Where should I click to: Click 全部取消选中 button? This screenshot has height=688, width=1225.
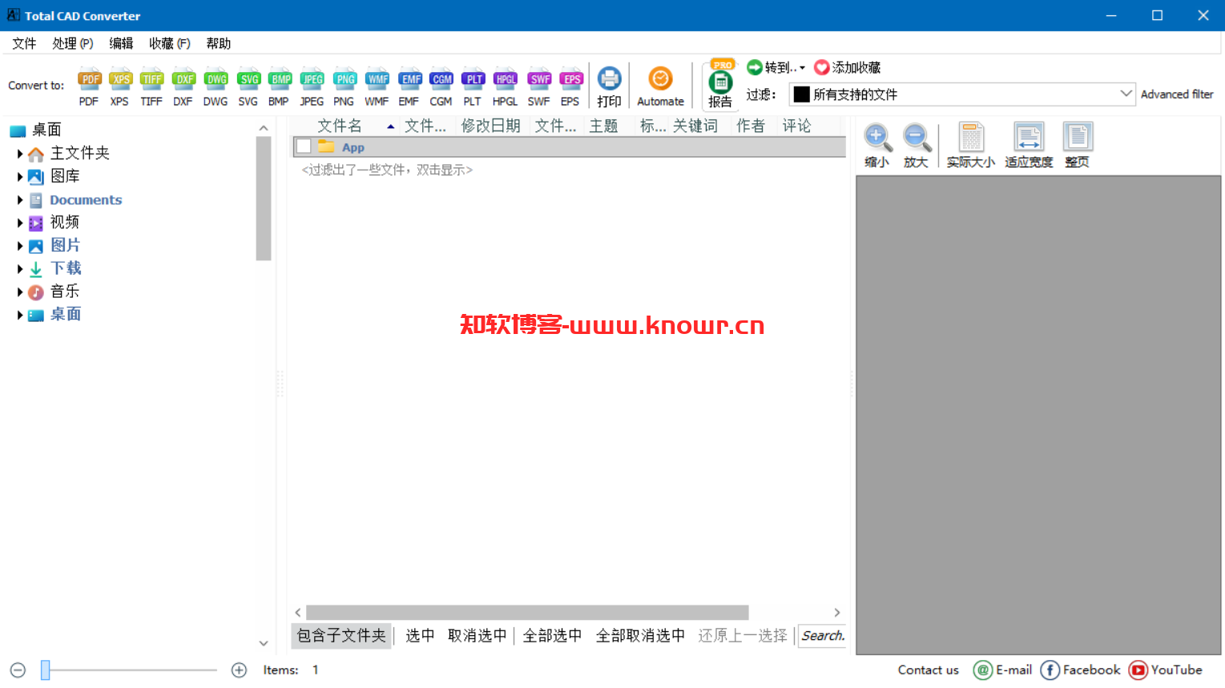(641, 636)
